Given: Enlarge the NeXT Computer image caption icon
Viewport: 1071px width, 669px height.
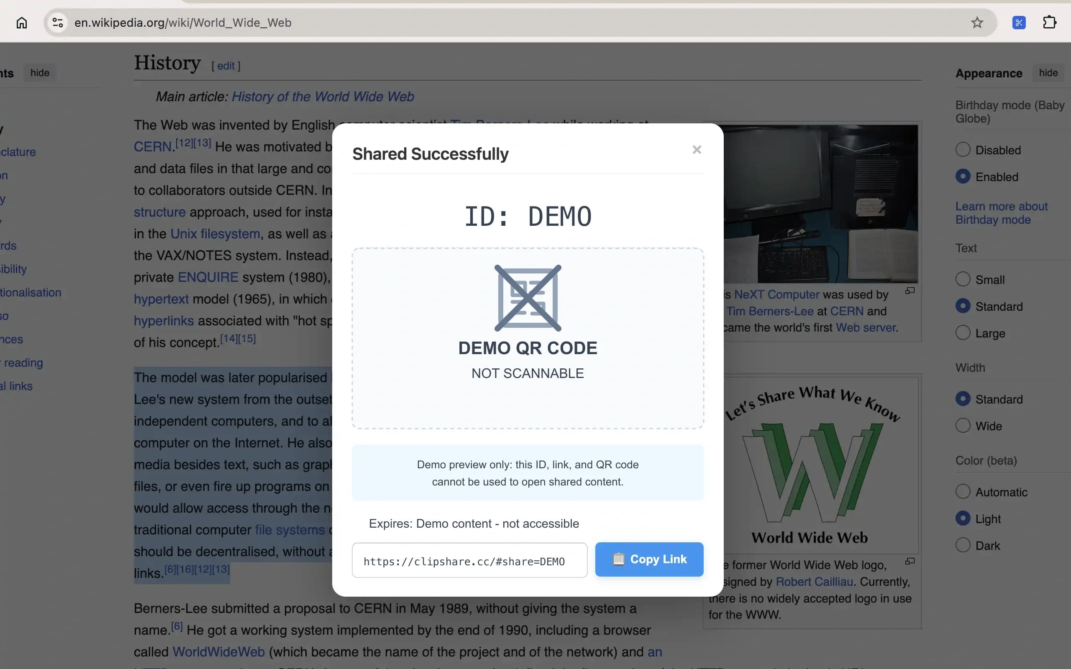Looking at the screenshot, I should [x=910, y=291].
